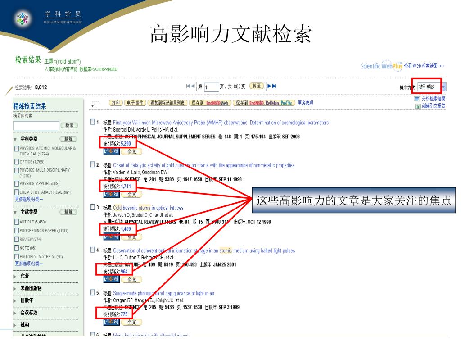Expand the 来源出版物 source titles section
The width and height of the screenshot is (461, 346).
click(x=15, y=289)
